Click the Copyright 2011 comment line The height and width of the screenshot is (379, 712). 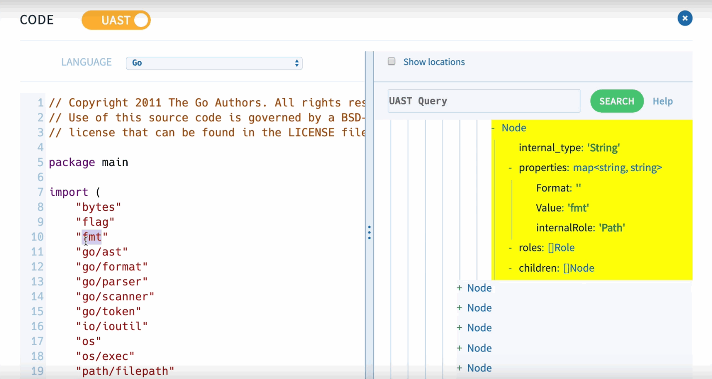click(x=207, y=103)
